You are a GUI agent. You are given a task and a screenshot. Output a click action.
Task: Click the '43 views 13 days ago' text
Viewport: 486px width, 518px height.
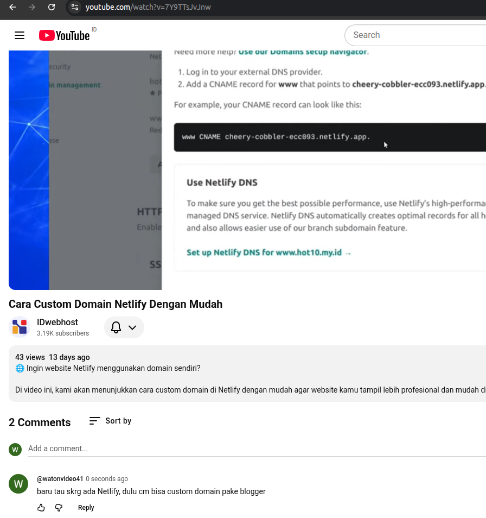(53, 357)
